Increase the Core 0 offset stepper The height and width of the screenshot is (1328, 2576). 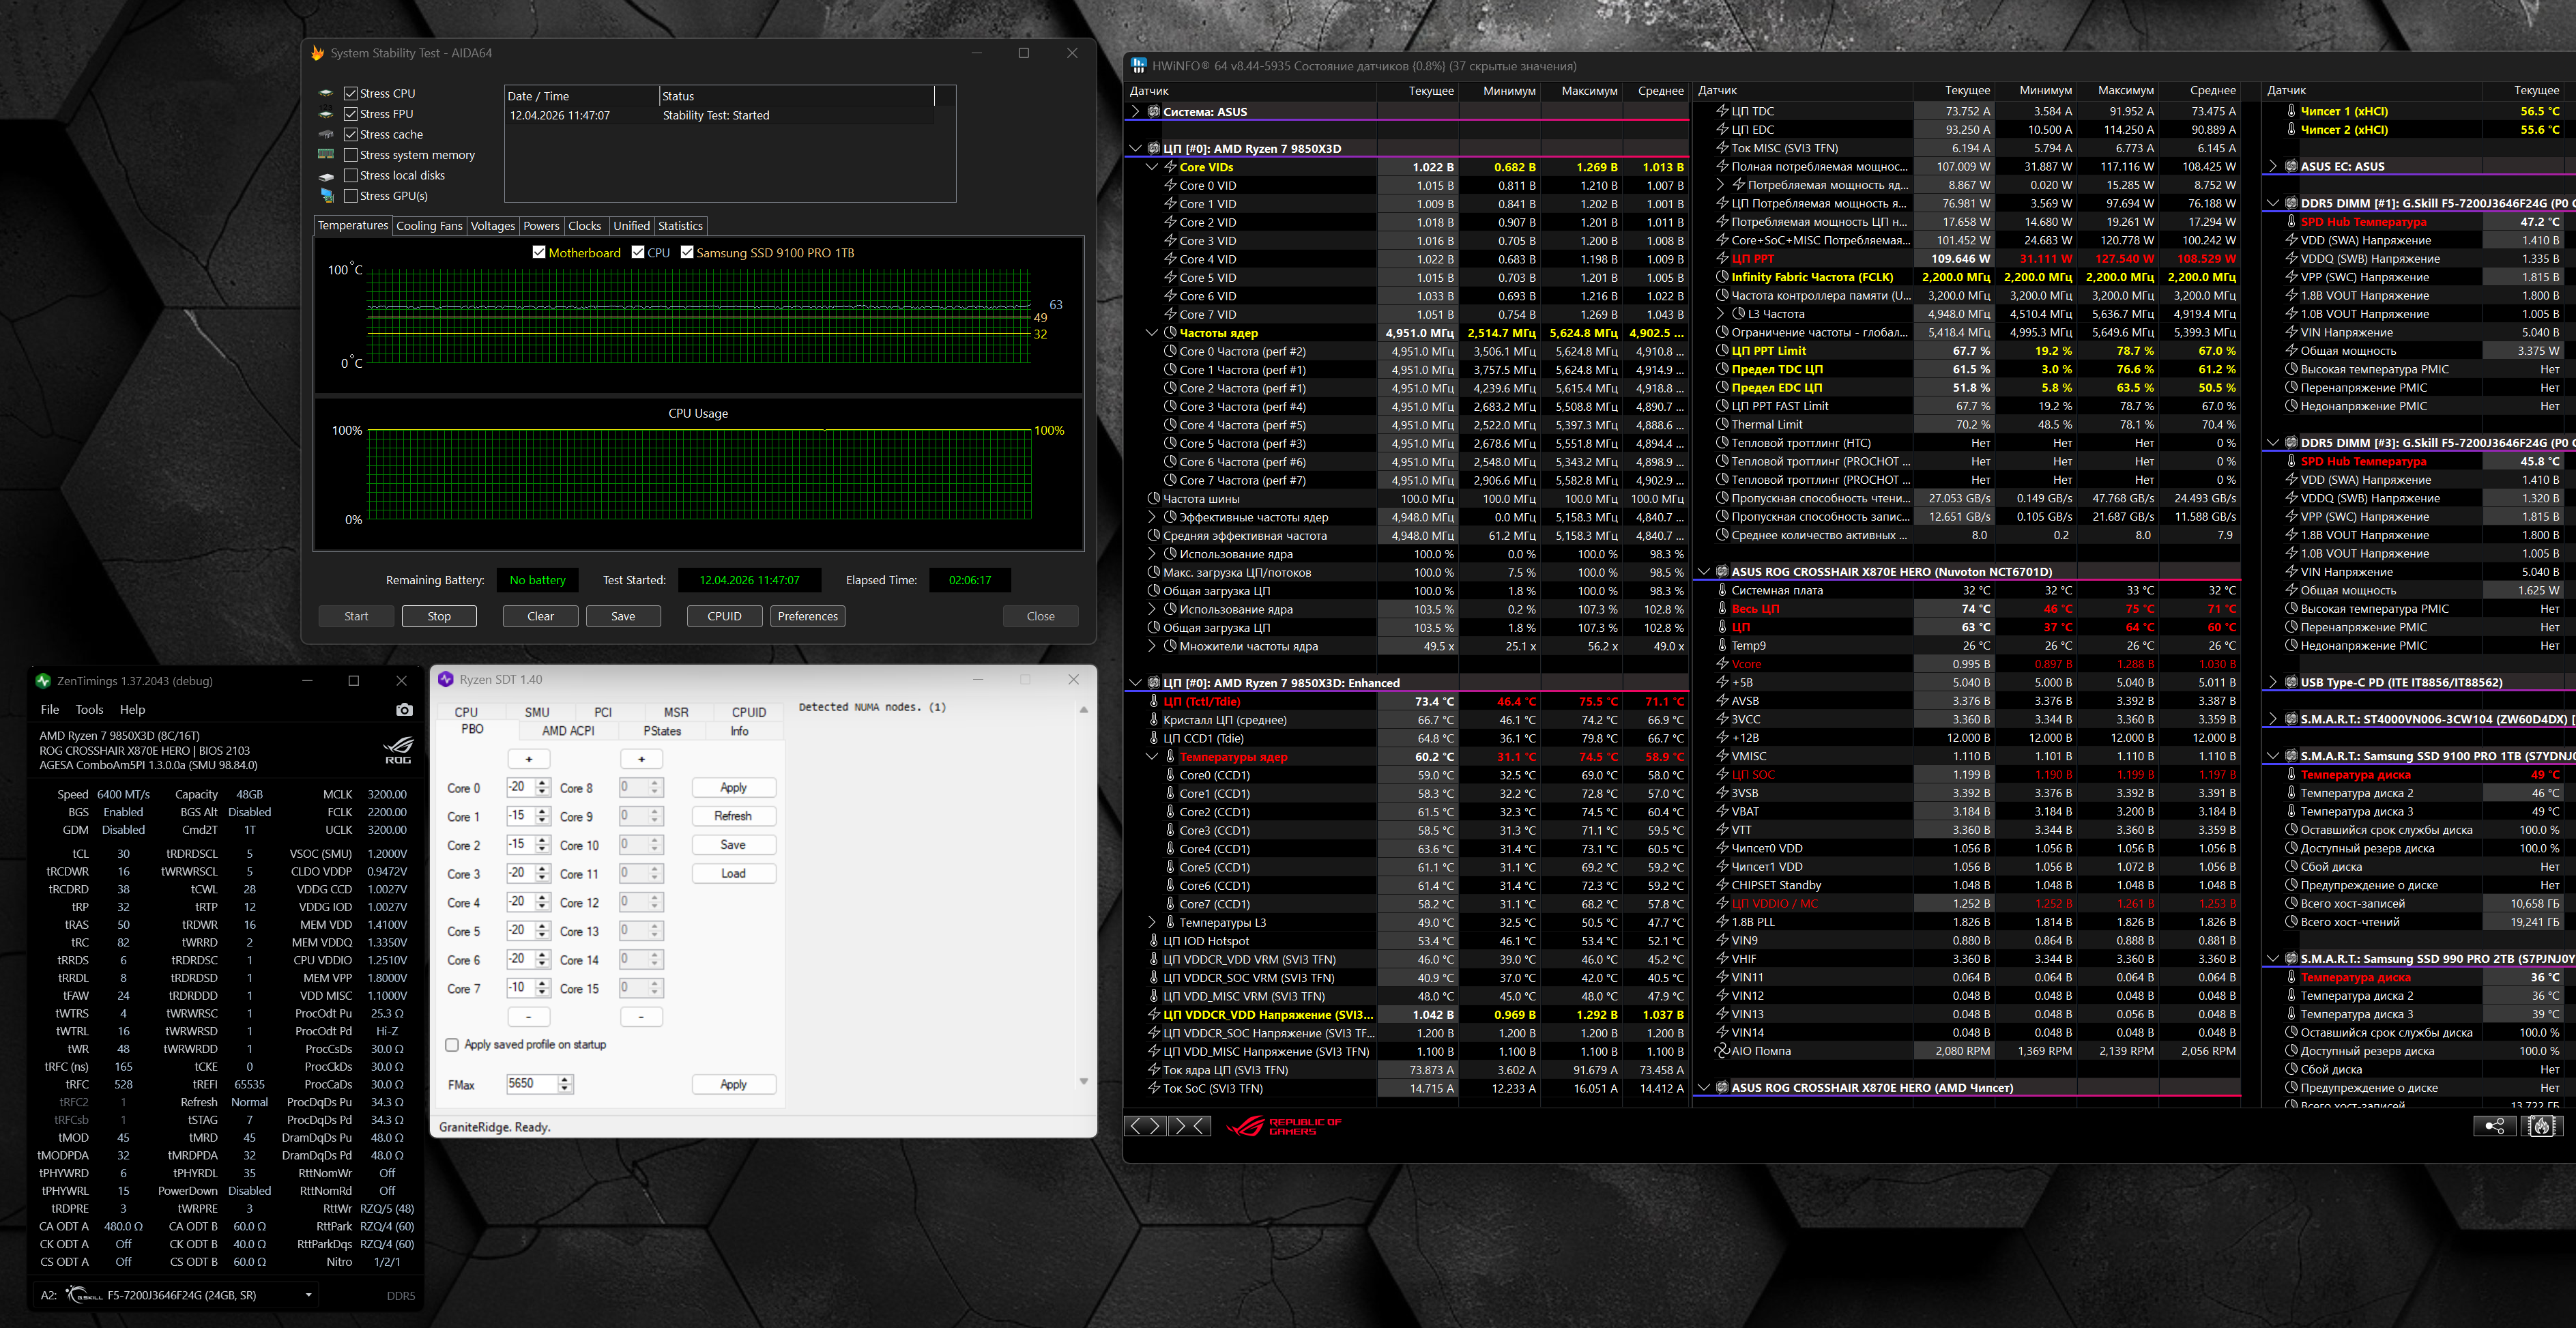pyautogui.click(x=542, y=783)
